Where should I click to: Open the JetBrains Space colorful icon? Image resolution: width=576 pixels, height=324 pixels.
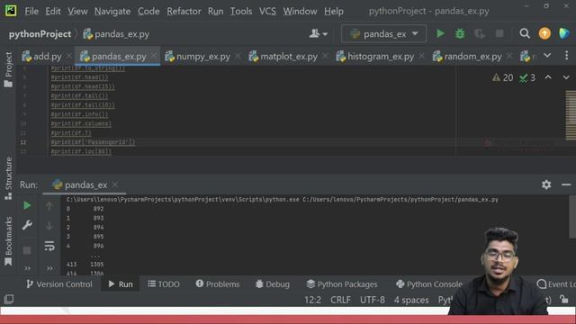tap(564, 33)
